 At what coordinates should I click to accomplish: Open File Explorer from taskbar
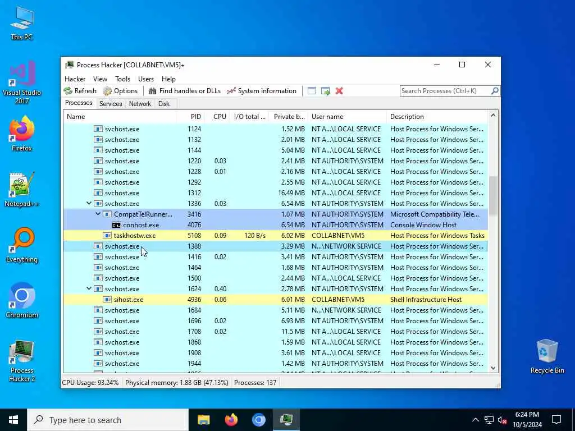tap(203, 420)
